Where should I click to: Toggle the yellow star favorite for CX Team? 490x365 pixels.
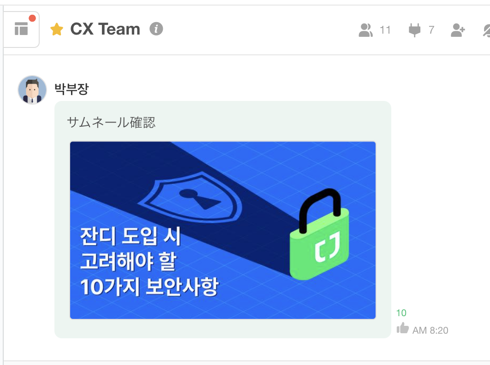click(x=57, y=29)
